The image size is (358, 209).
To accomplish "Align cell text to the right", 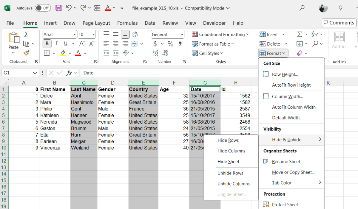I will tap(125, 44).
